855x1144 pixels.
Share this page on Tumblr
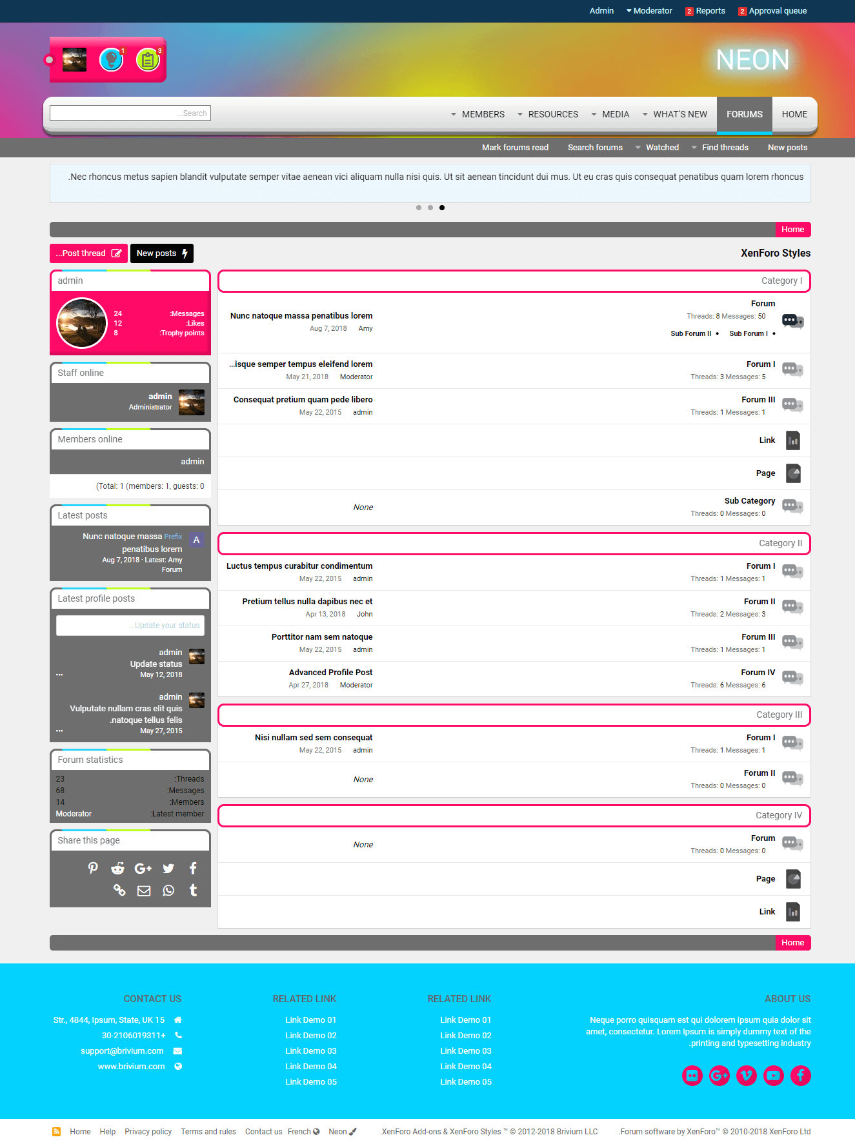(x=193, y=891)
